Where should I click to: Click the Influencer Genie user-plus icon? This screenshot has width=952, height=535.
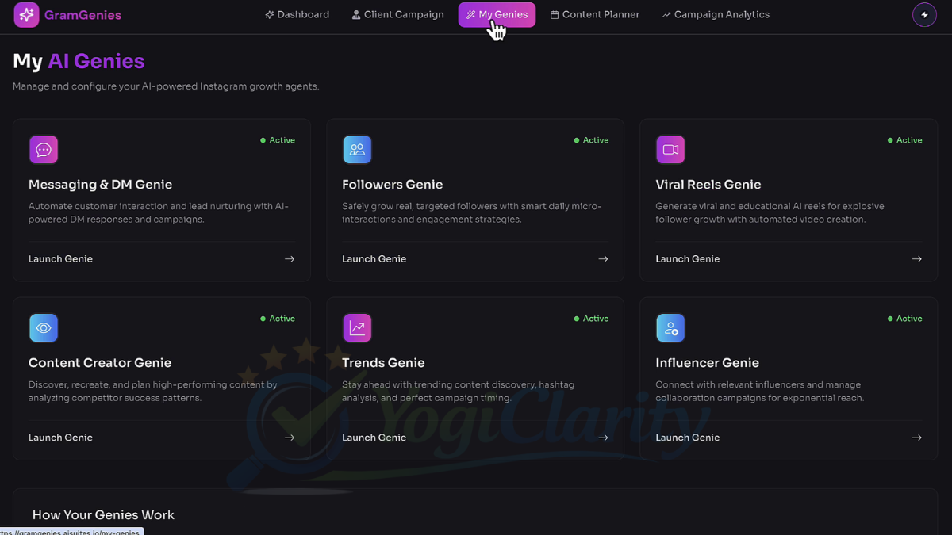point(670,328)
